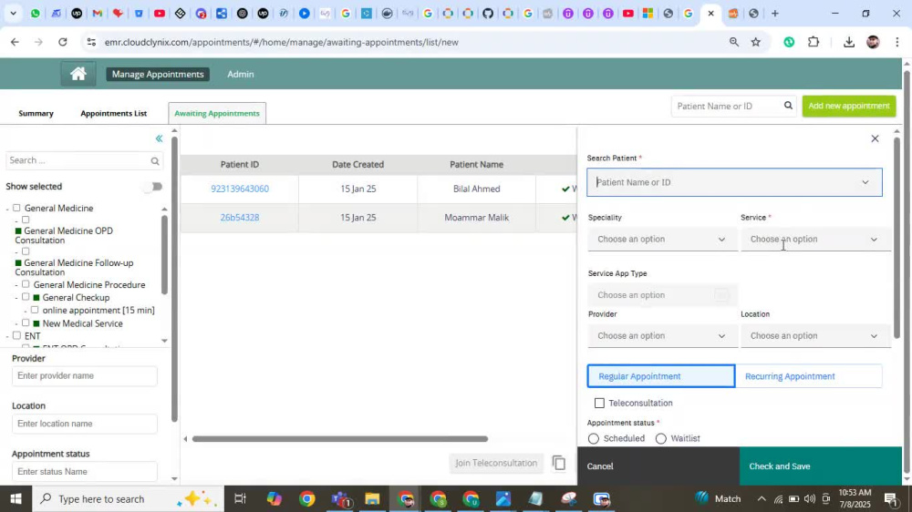
Task: Switch to the Appointments List tab
Action: coord(113,113)
